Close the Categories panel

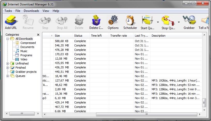click(x=38, y=35)
